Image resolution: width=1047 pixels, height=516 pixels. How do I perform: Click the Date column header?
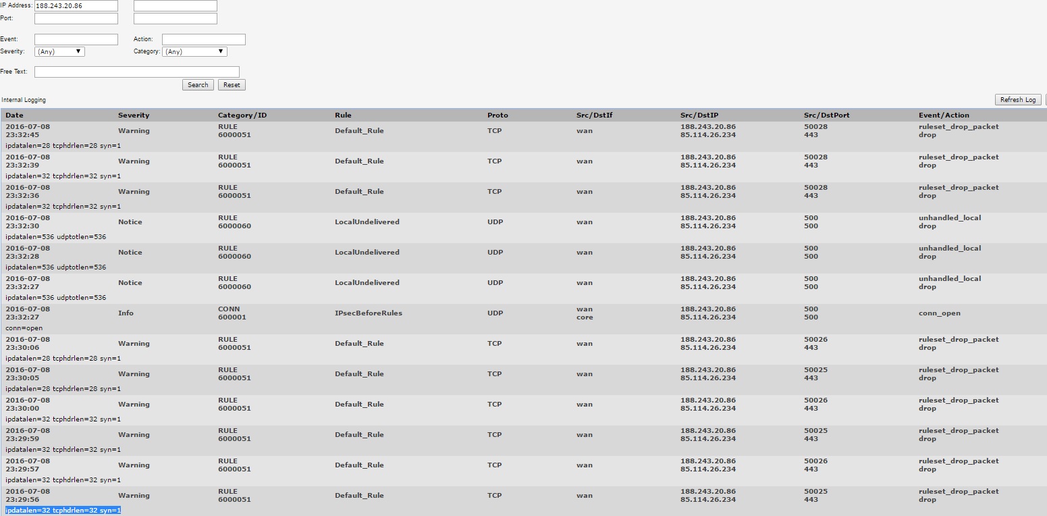click(14, 115)
